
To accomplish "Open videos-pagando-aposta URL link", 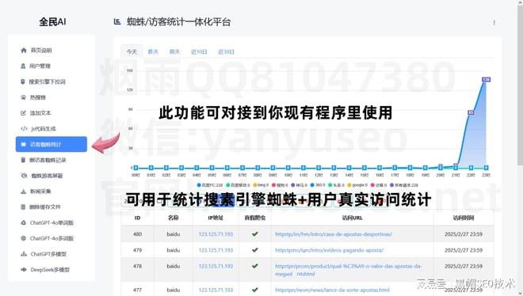I will [329, 250].
